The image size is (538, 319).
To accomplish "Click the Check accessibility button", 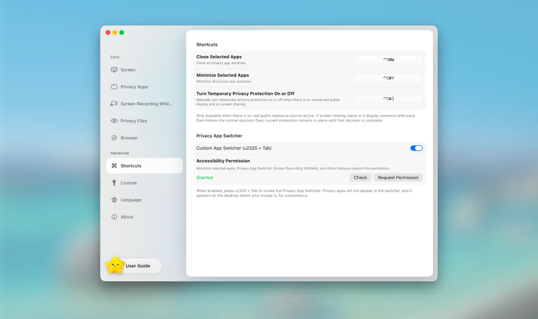I will point(360,178).
